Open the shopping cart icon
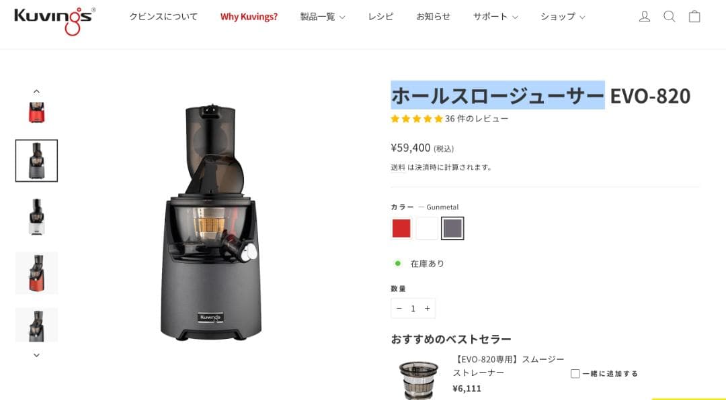 pos(694,17)
